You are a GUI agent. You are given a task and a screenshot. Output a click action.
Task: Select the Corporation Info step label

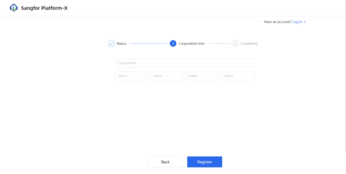coord(192,43)
